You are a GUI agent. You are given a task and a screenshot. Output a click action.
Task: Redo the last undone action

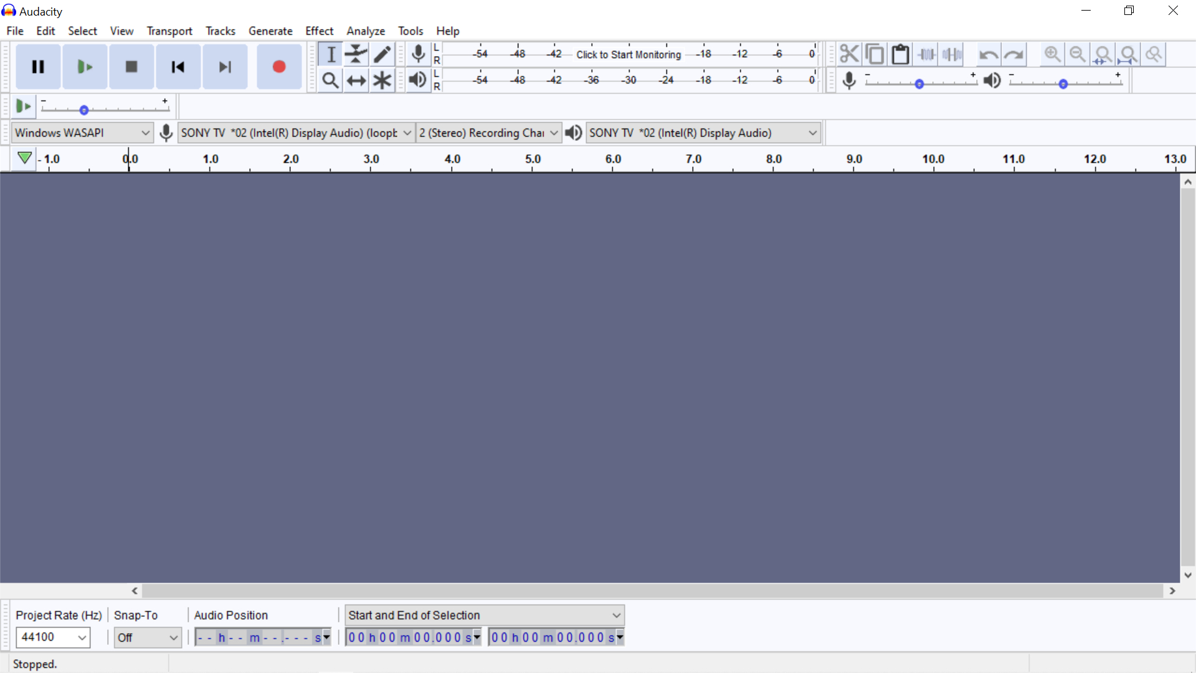coord(1014,54)
